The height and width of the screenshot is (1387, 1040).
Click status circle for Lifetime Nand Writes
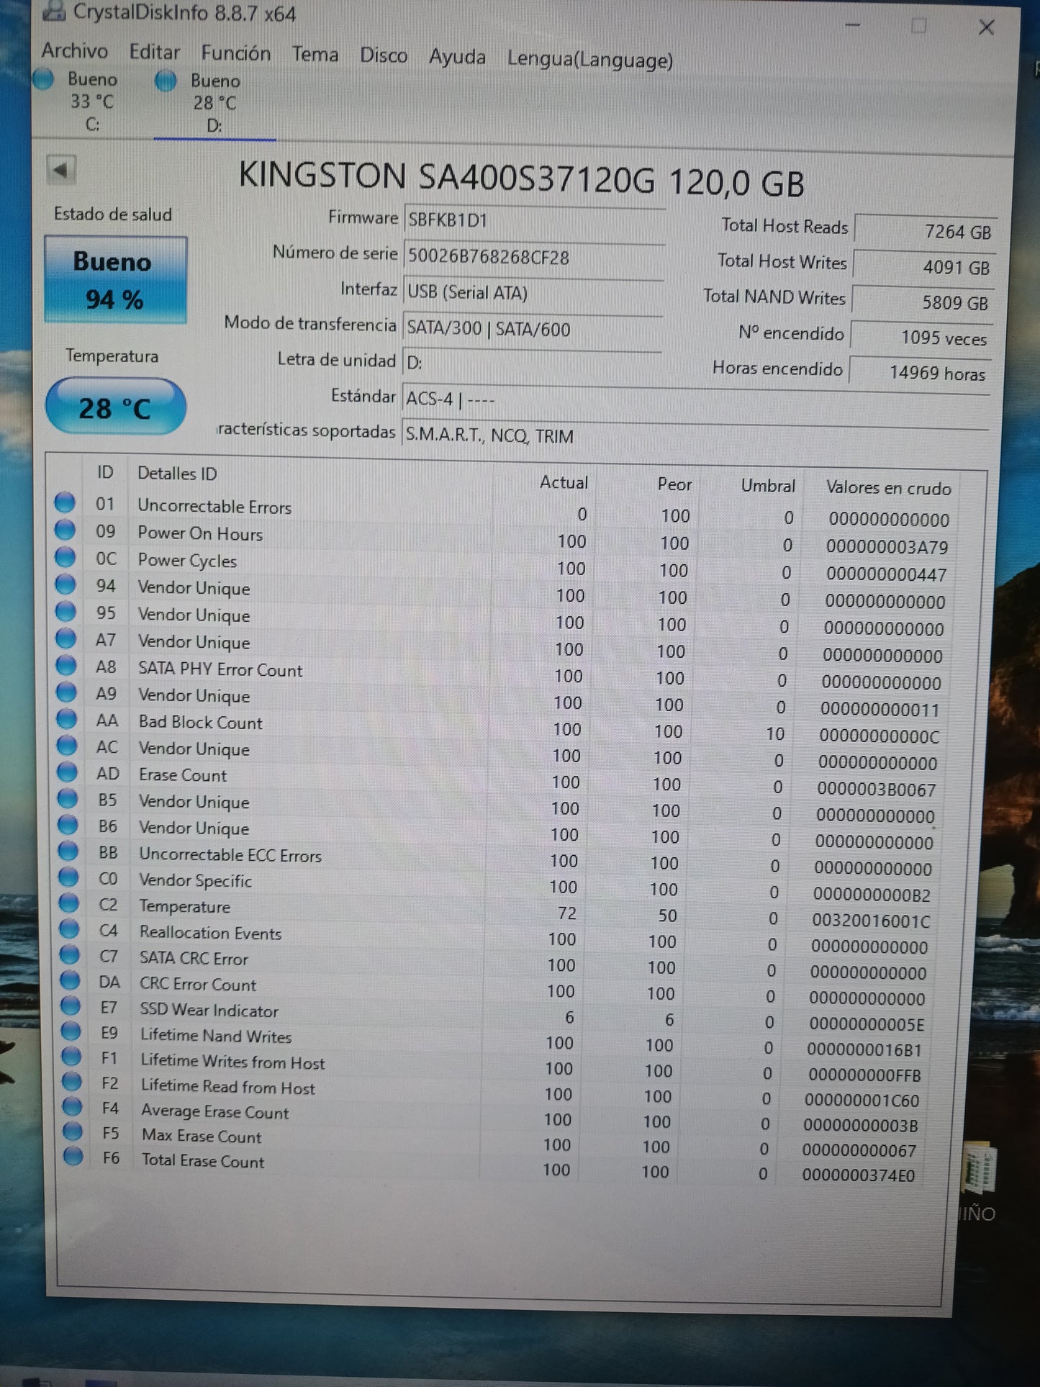[71, 1031]
